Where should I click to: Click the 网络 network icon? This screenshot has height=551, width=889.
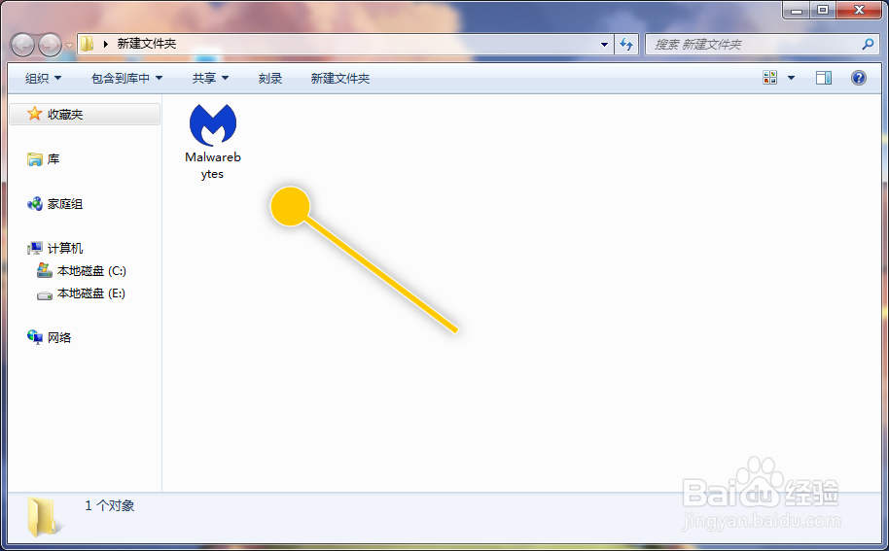pos(35,337)
